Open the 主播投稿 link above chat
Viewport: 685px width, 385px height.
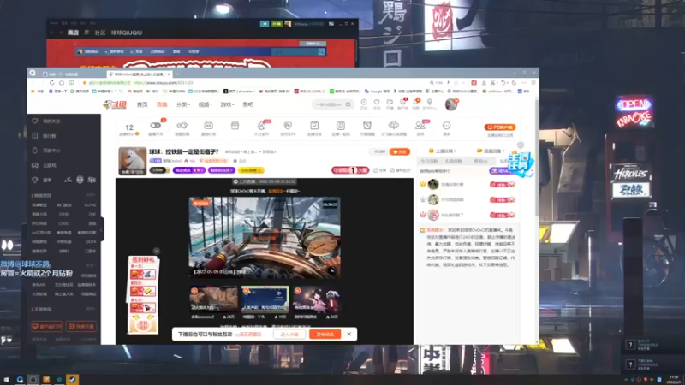[x=443, y=151]
